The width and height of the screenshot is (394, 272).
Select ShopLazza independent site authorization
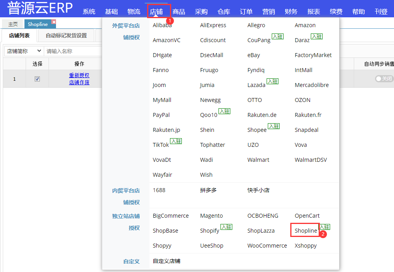tap(261, 231)
